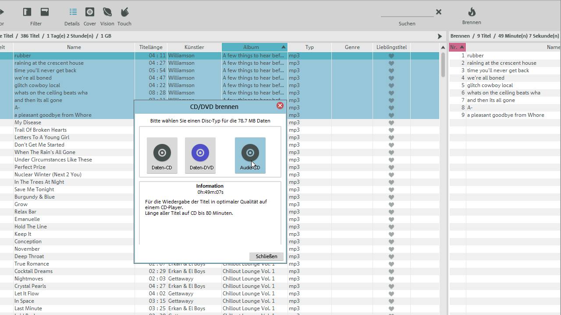
Task: Switch to Cover view
Action: (x=90, y=17)
